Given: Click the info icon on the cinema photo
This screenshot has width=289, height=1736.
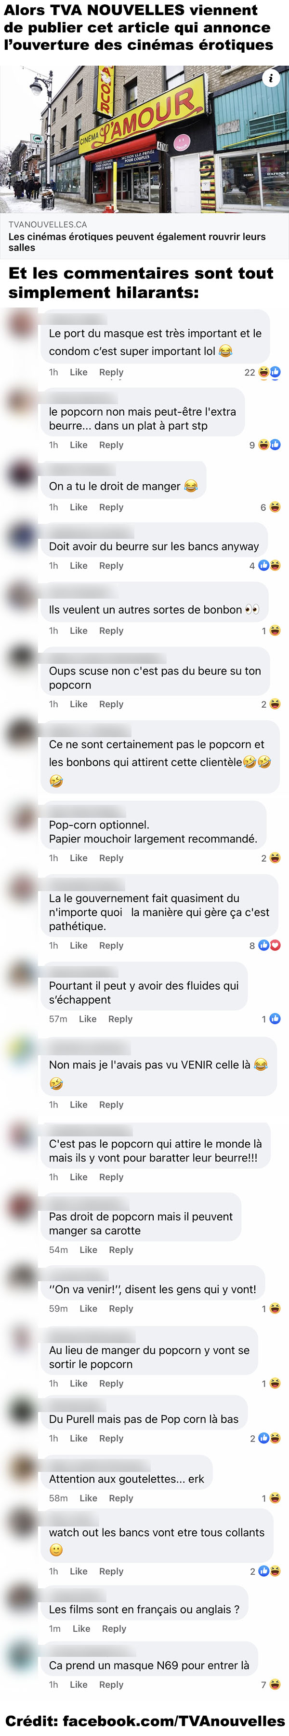Looking at the screenshot, I should (271, 78).
